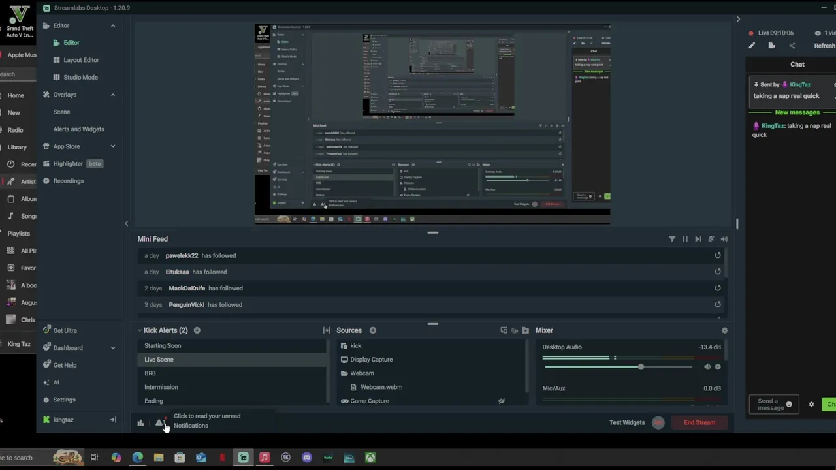Replay the MackDaKnife follow alert
Image resolution: width=836 pixels, height=470 pixels.
click(718, 288)
